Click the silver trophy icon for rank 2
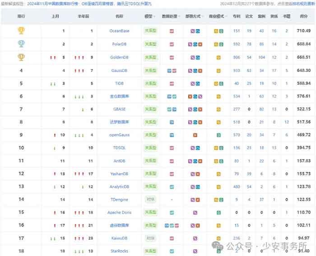Image resolution: width=316 pixels, height=256 pixels. point(21,44)
